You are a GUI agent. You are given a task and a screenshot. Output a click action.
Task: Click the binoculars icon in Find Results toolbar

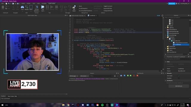tap(121, 75)
